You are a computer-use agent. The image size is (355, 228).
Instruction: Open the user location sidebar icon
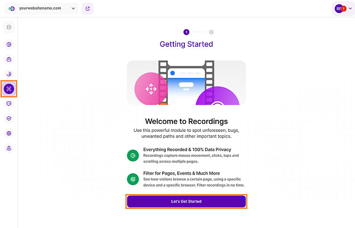pyautogui.click(x=9, y=148)
